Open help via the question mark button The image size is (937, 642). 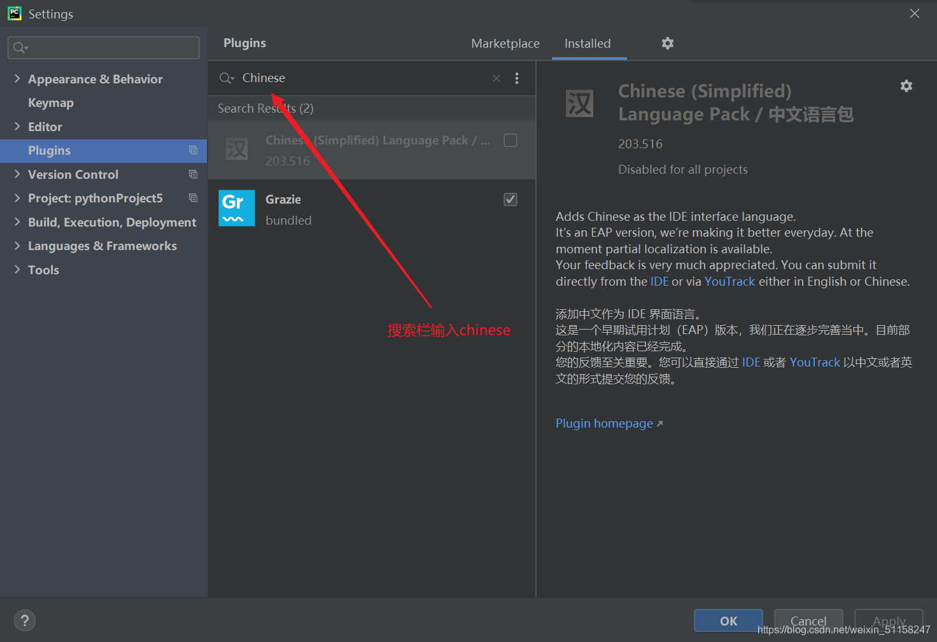(25, 620)
